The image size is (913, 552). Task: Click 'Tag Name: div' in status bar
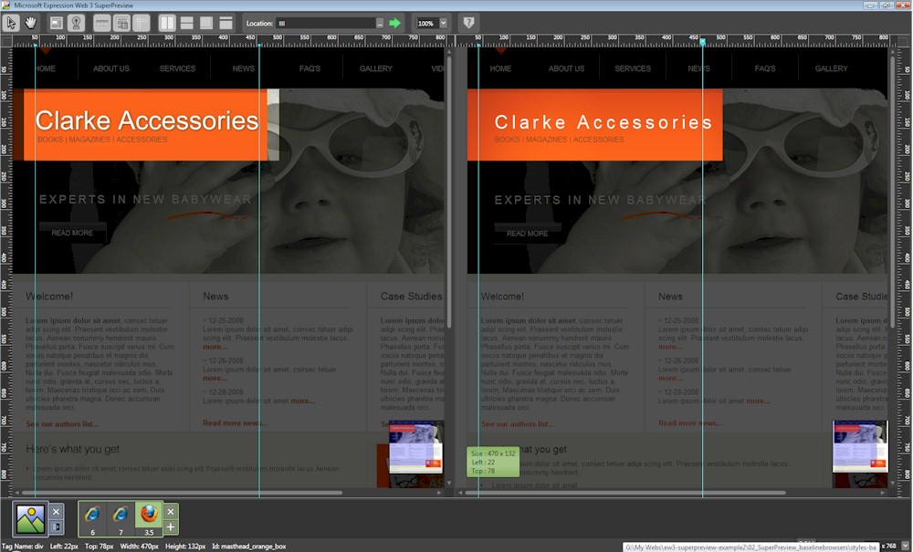[22, 547]
